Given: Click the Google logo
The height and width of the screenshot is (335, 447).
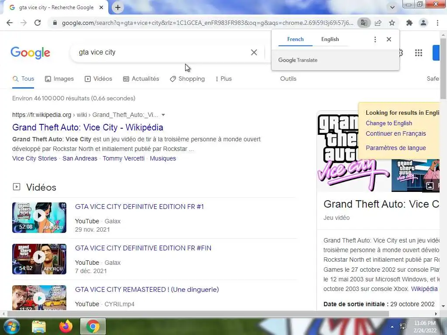Looking at the screenshot, I should click(x=30, y=53).
